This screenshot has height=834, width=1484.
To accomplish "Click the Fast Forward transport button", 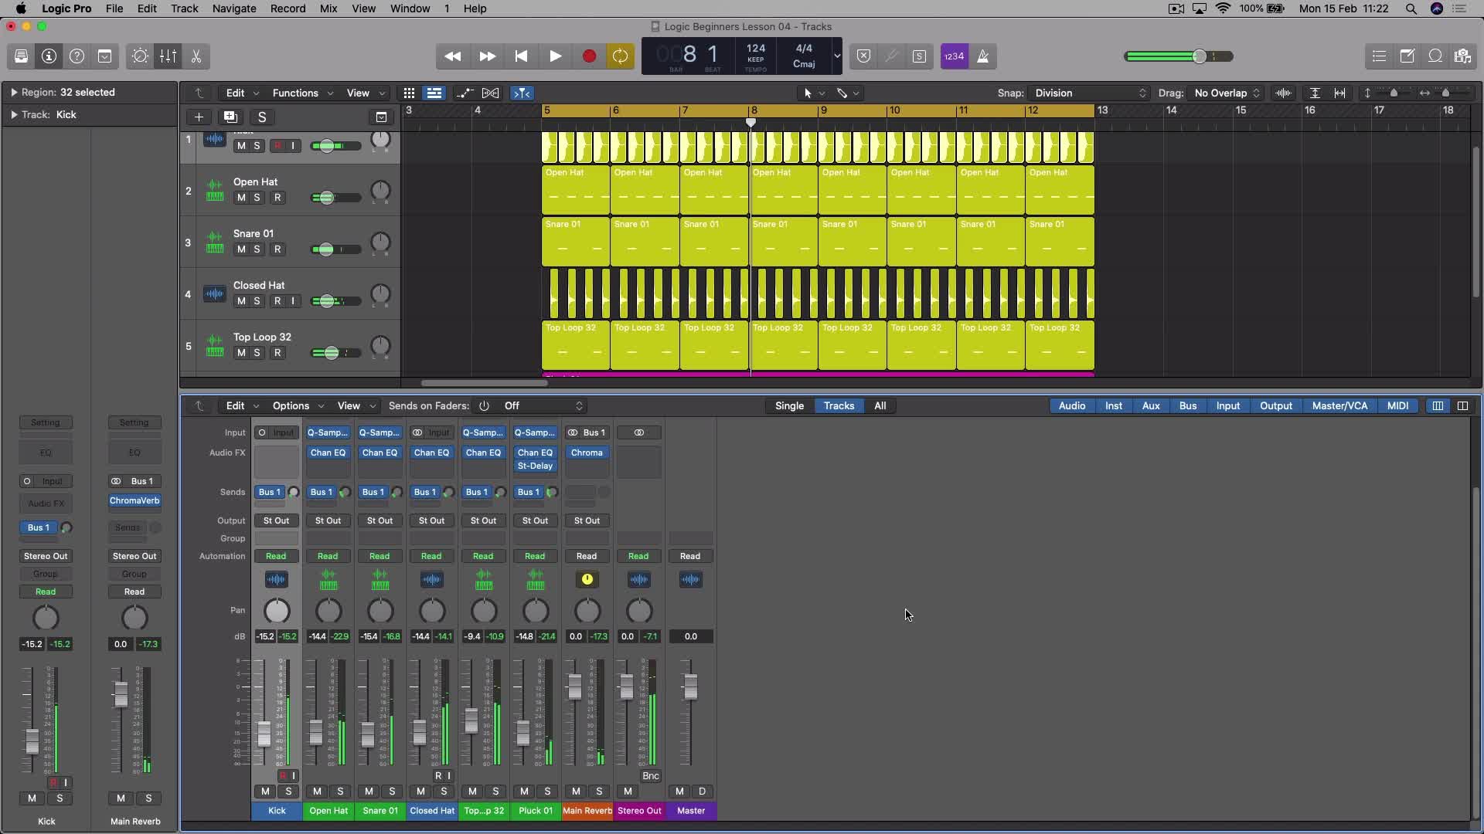I will [487, 56].
